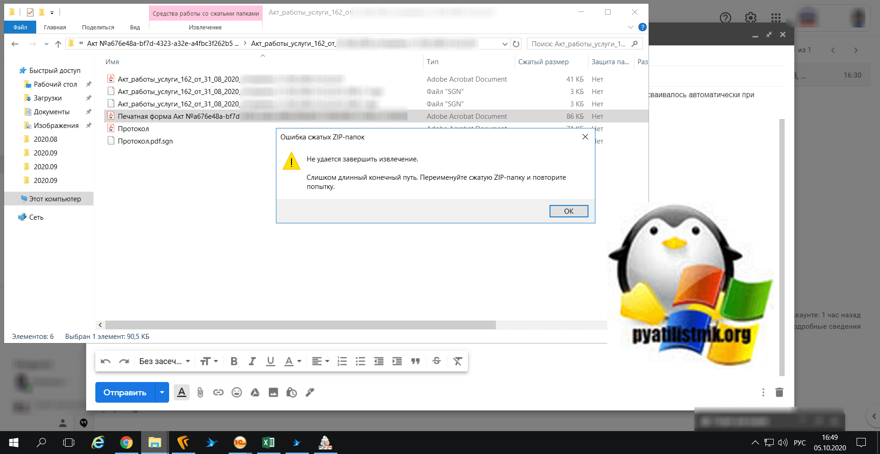Sort files by Тип column header

[433, 62]
